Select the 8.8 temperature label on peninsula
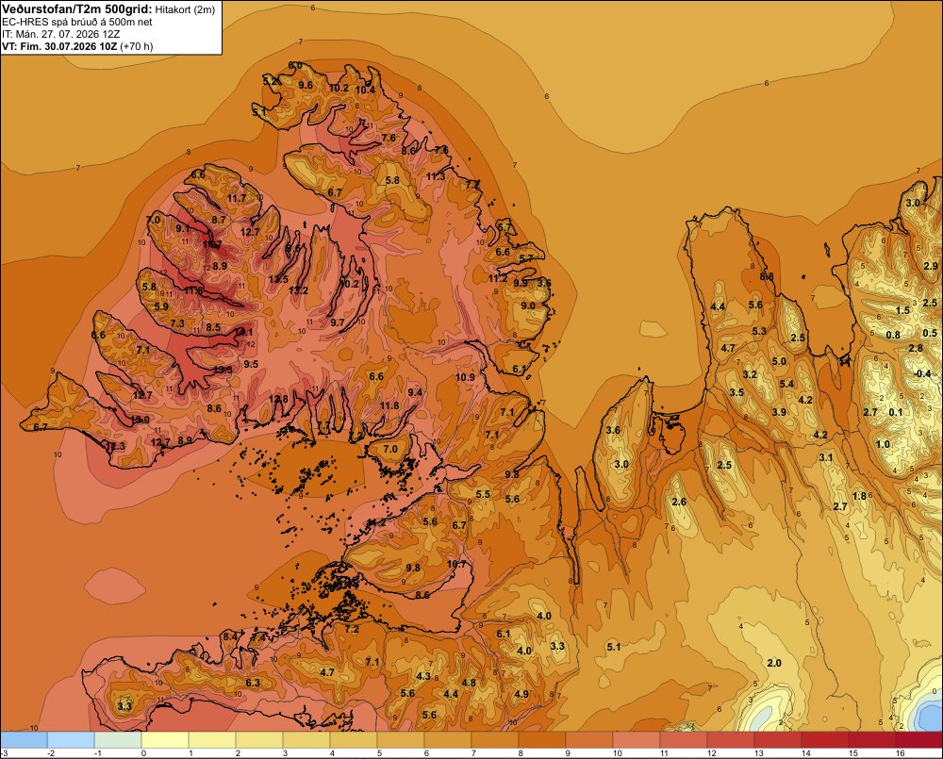Screen dimensions: 943x759 (767, 276)
